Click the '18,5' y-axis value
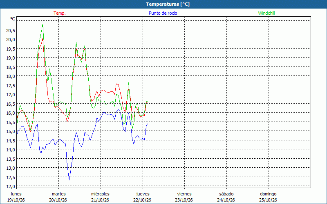Image resolution: width=327 pixels, height=204 pixels. point(11,67)
